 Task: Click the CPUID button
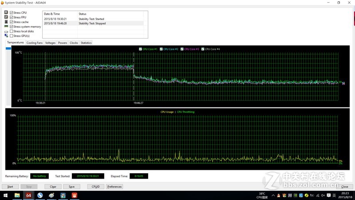point(95,187)
